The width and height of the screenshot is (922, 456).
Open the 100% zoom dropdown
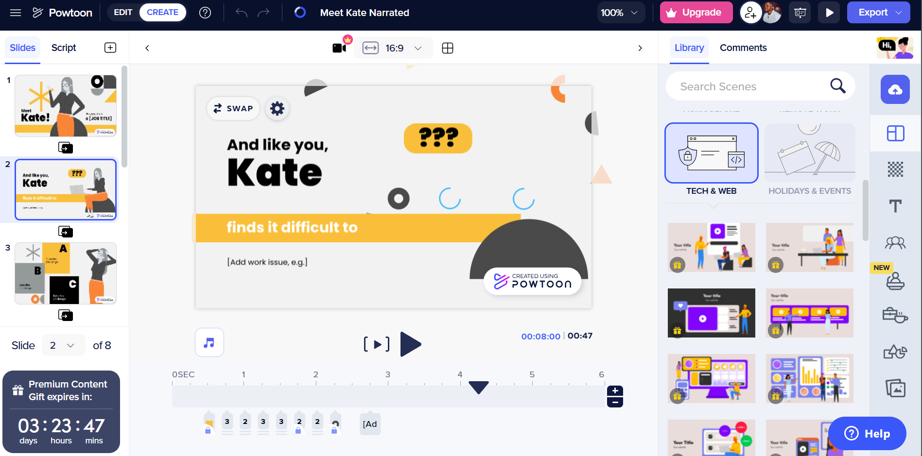(x=621, y=13)
